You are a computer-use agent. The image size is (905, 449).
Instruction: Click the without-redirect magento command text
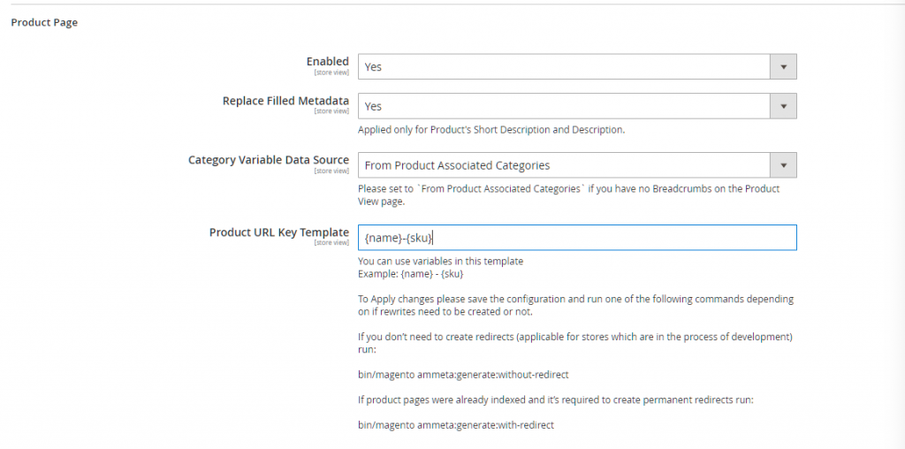pos(457,375)
